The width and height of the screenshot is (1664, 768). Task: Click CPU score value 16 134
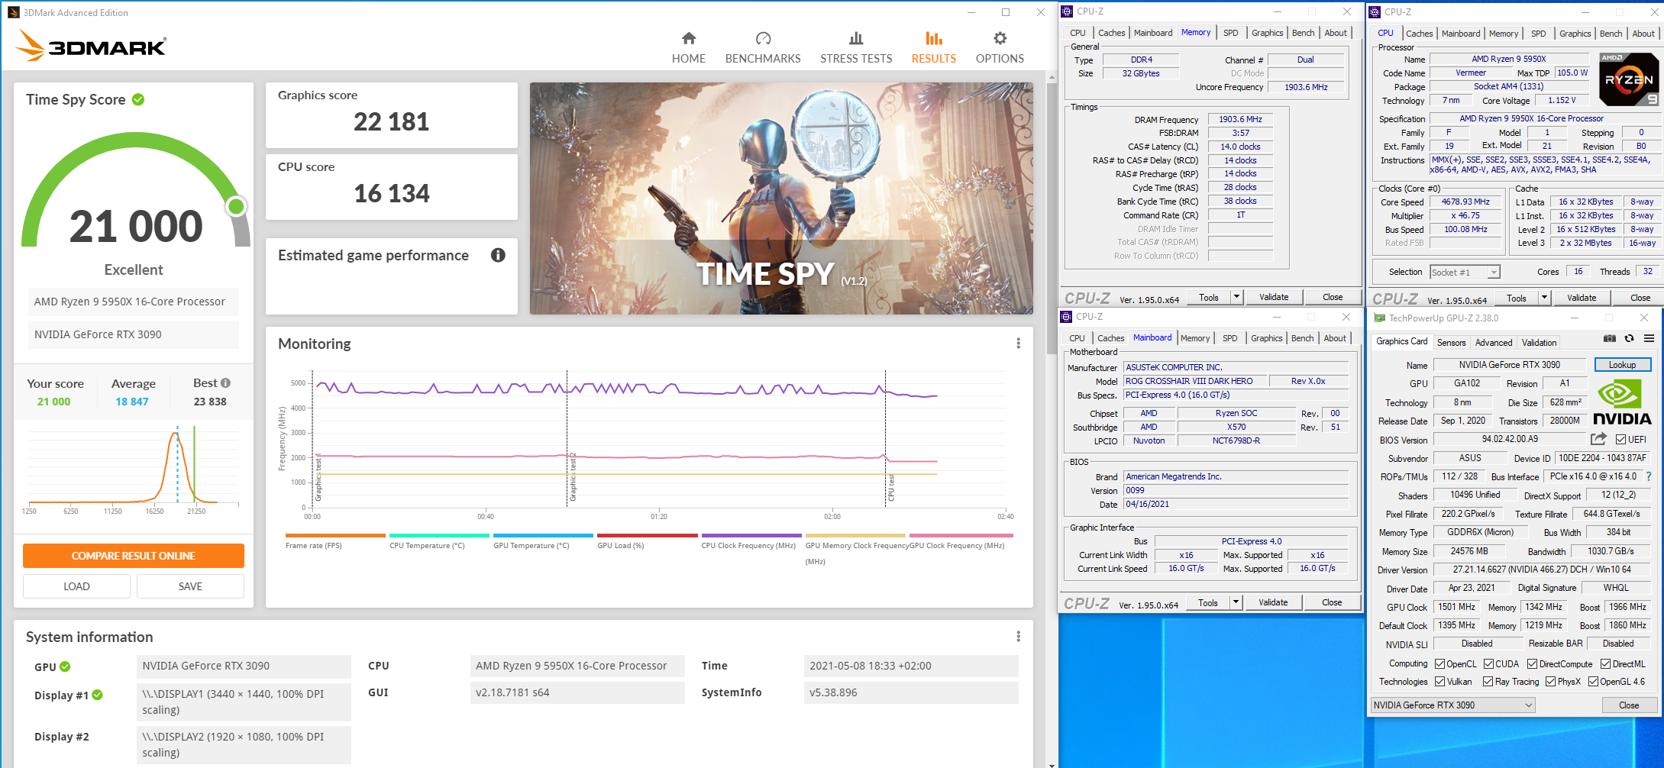(x=391, y=193)
